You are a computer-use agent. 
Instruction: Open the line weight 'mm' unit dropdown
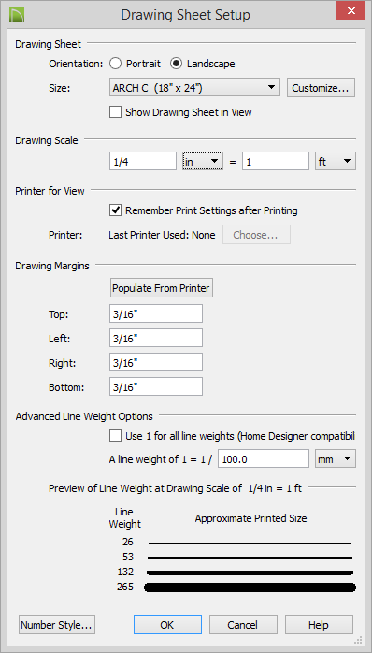point(336,459)
